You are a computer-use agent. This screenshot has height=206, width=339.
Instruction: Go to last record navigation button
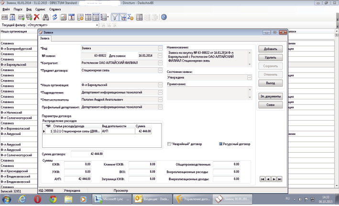coord(280,179)
